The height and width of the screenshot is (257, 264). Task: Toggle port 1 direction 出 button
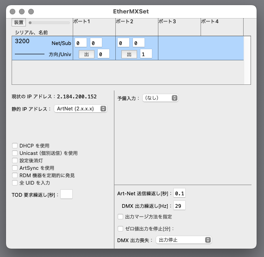(x=87, y=54)
